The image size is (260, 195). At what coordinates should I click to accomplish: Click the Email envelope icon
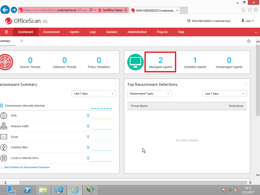(4, 137)
